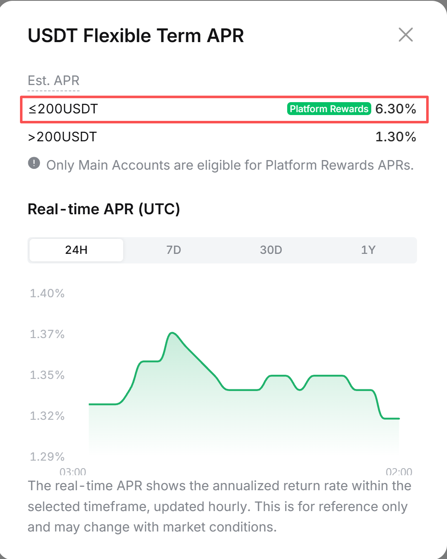
Task: Click the >200USDT tier label
Action: [x=62, y=137]
